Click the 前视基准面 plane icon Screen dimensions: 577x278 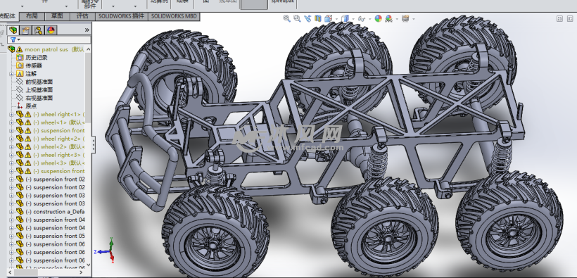point(20,82)
